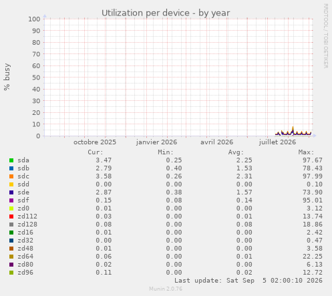Click zd112 max value 13.74
Screen dimensions: 332x296
(x=313, y=216)
